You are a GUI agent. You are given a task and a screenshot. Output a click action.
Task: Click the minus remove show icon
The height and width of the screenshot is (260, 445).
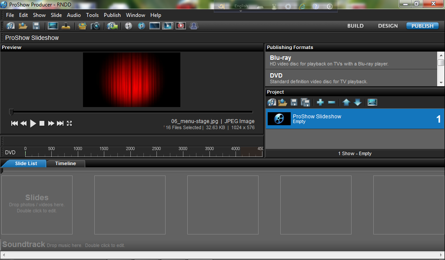332,102
